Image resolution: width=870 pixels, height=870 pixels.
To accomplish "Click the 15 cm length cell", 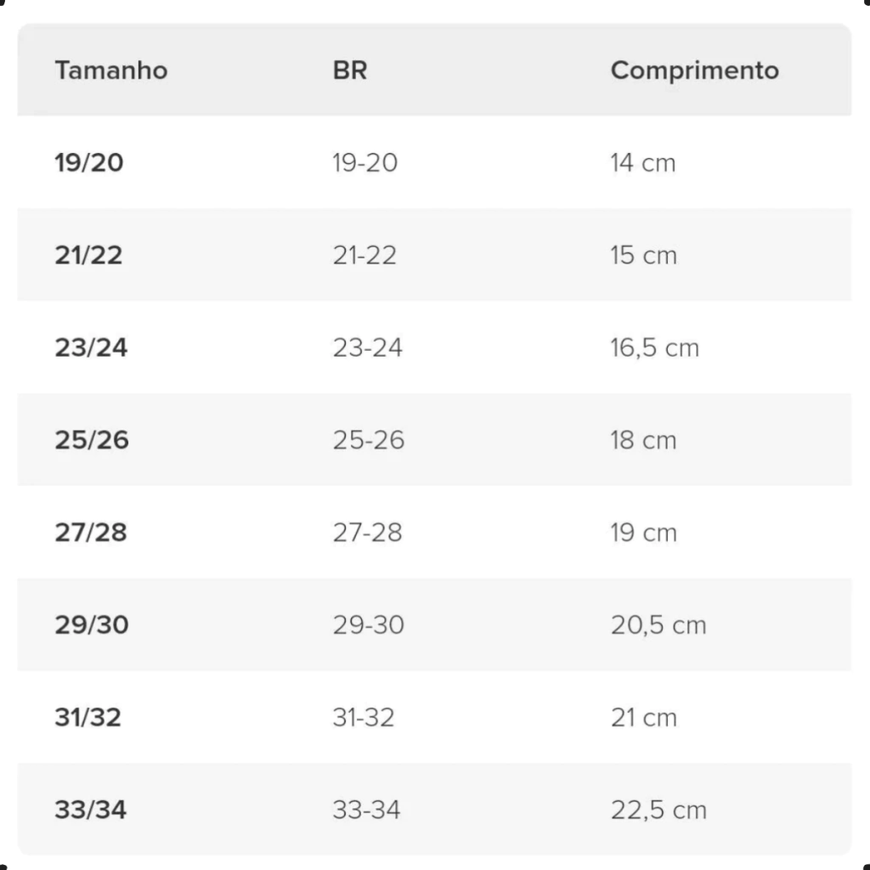I will (x=643, y=255).
